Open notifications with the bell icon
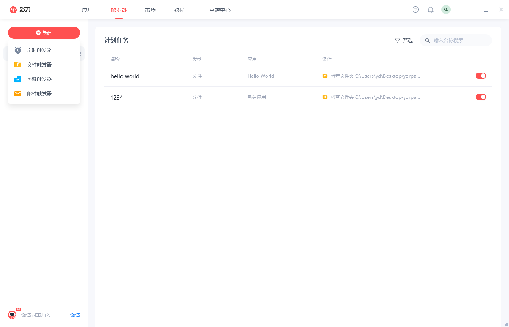 (x=431, y=10)
